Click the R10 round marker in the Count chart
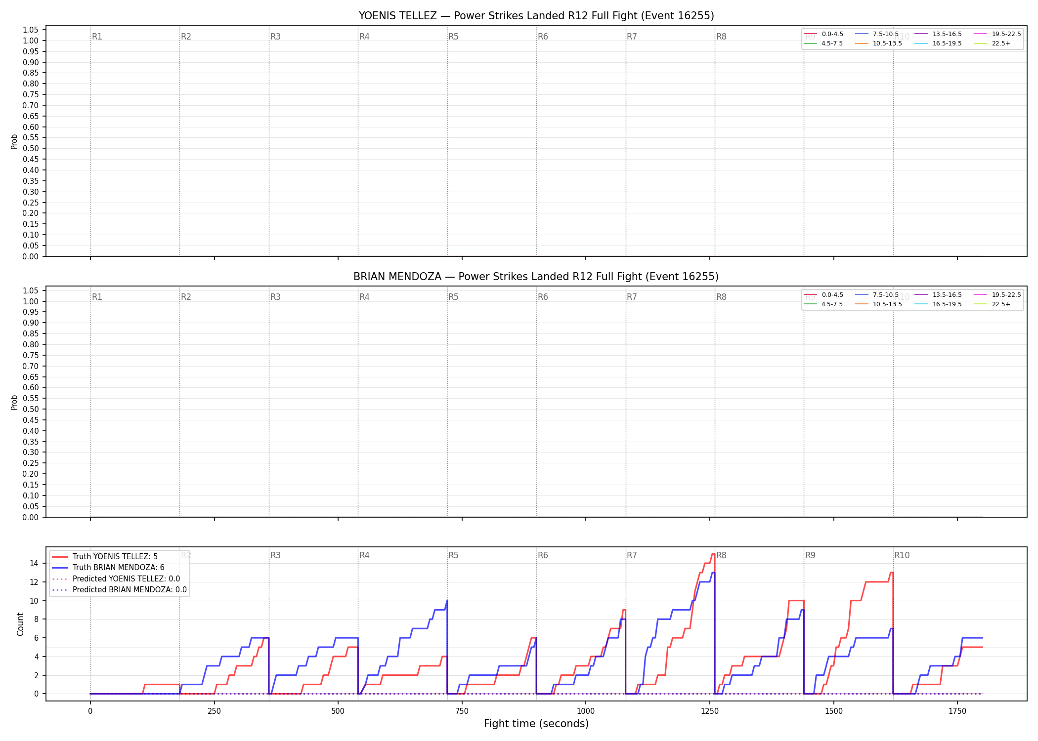 point(902,555)
